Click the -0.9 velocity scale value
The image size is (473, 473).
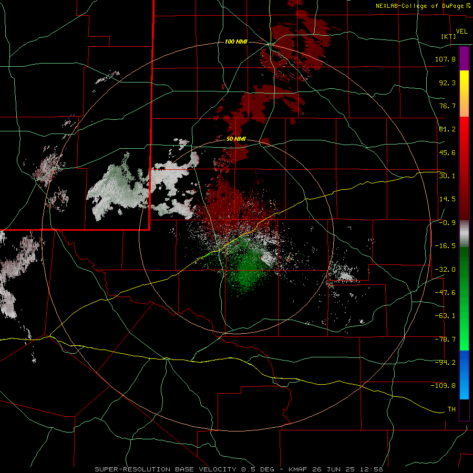click(447, 223)
